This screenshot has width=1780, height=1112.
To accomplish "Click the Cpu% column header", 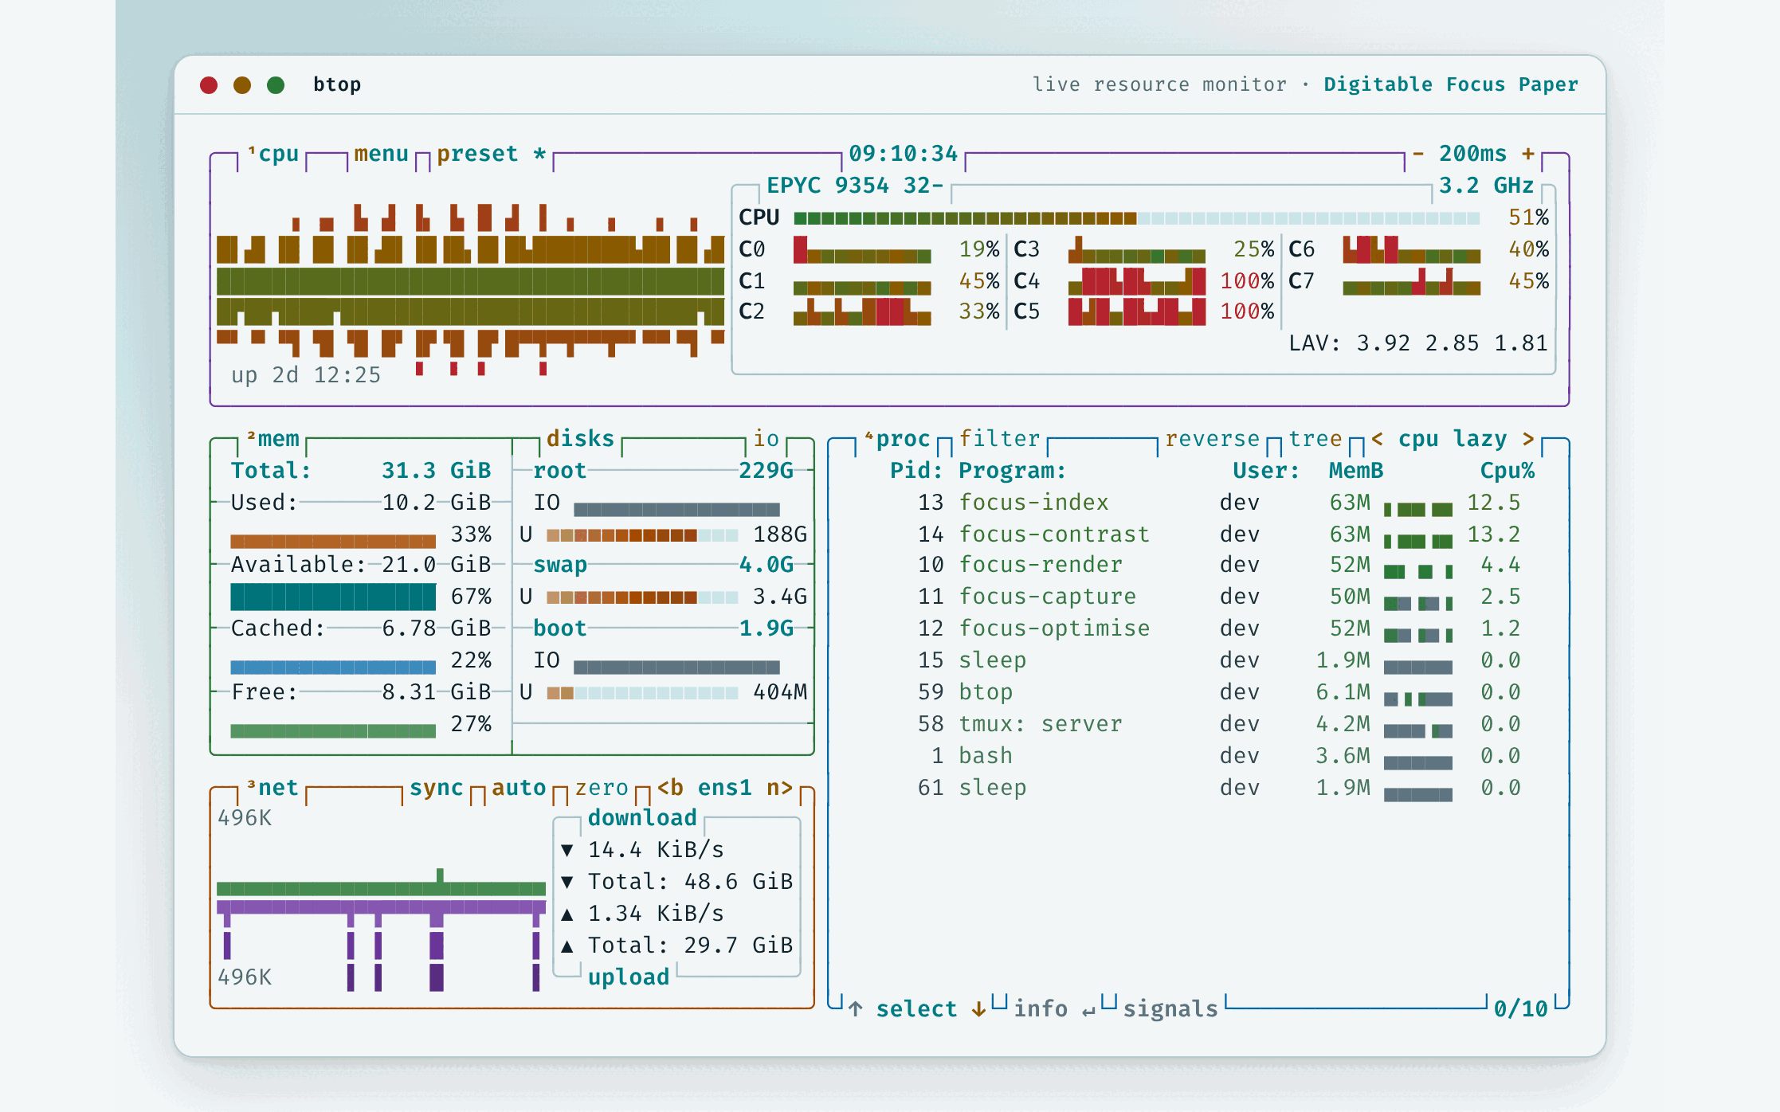I will click(1508, 471).
